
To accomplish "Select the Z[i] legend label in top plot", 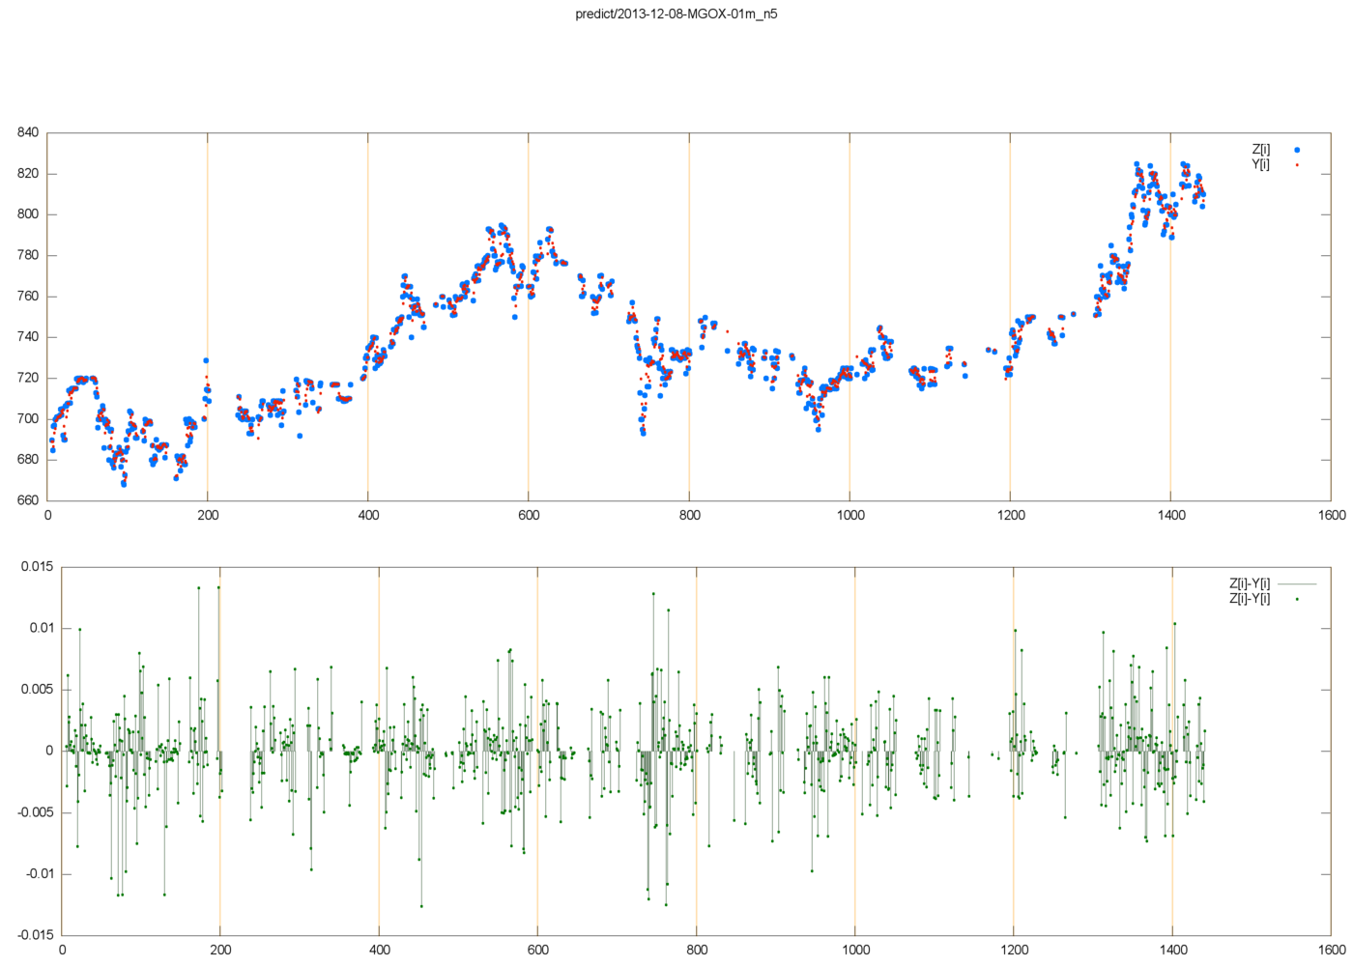I will [1260, 150].
